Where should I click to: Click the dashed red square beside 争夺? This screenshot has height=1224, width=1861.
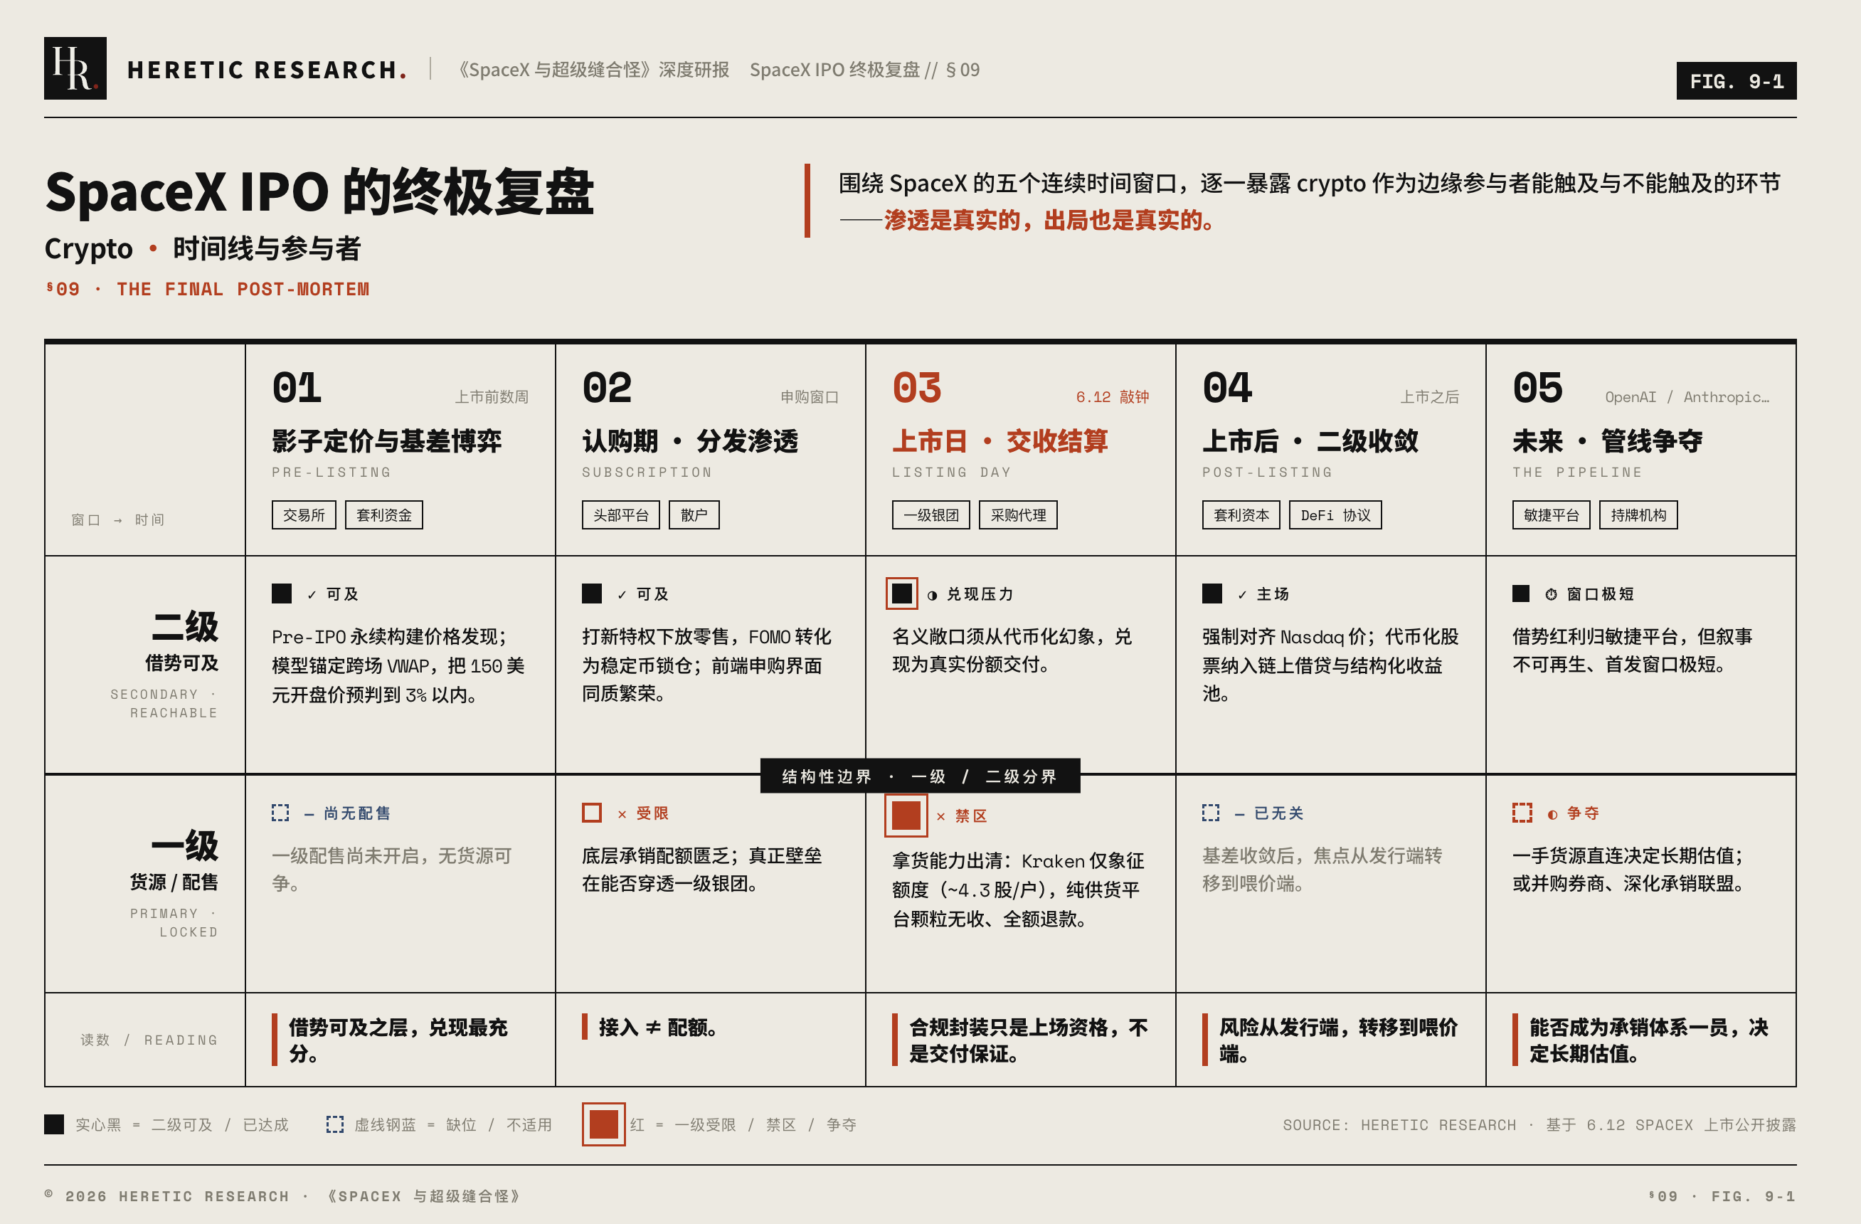click(1522, 813)
